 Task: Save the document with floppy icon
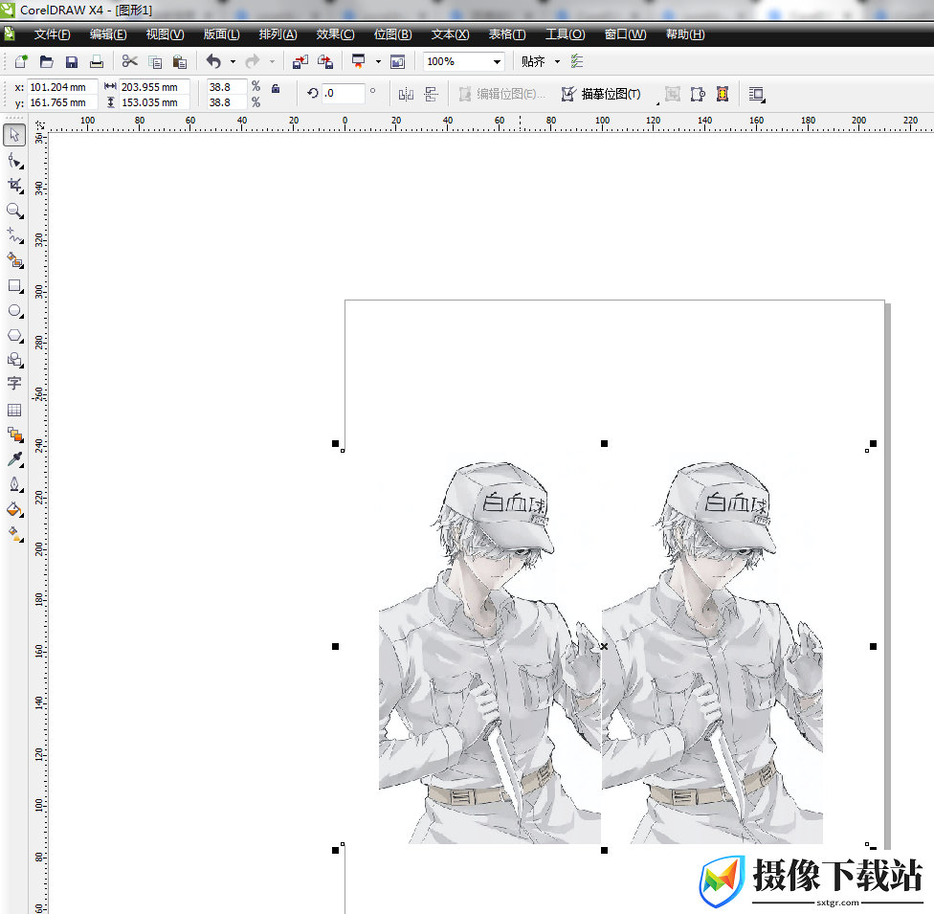click(72, 61)
